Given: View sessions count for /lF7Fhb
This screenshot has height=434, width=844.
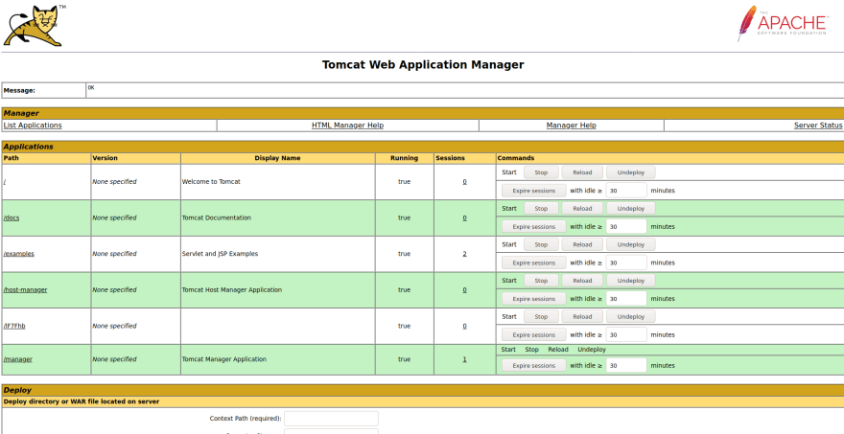Looking at the screenshot, I should (x=464, y=326).
